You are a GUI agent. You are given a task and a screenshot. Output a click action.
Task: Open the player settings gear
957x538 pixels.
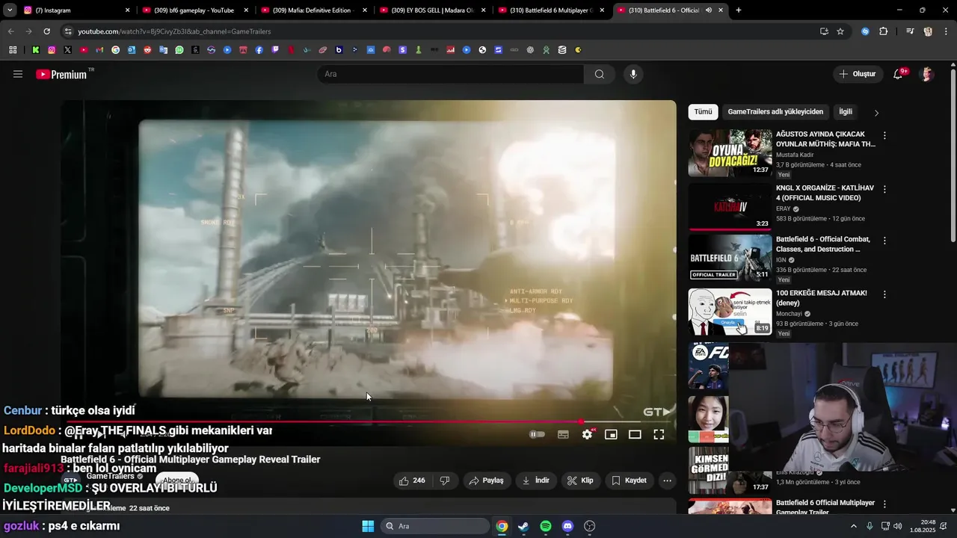[x=588, y=434]
